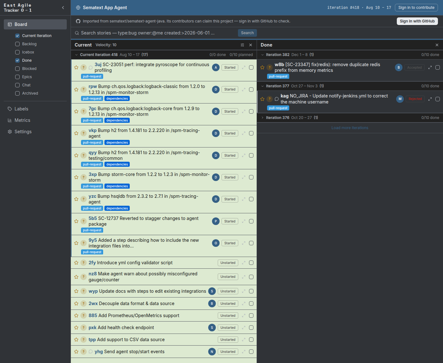The height and width of the screenshot is (363, 443).
Task: Click Started state on 3uj story
Action: [x=230, y=67]
